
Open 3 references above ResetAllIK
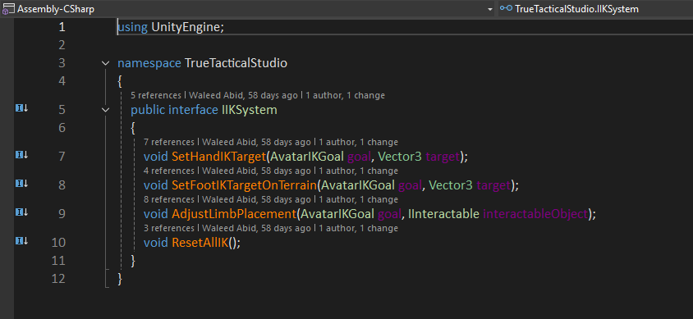169,228
